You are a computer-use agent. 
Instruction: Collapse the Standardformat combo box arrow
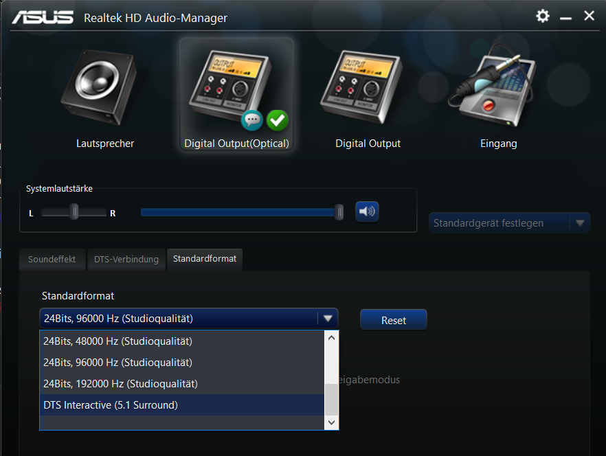[x=328, y=319]
